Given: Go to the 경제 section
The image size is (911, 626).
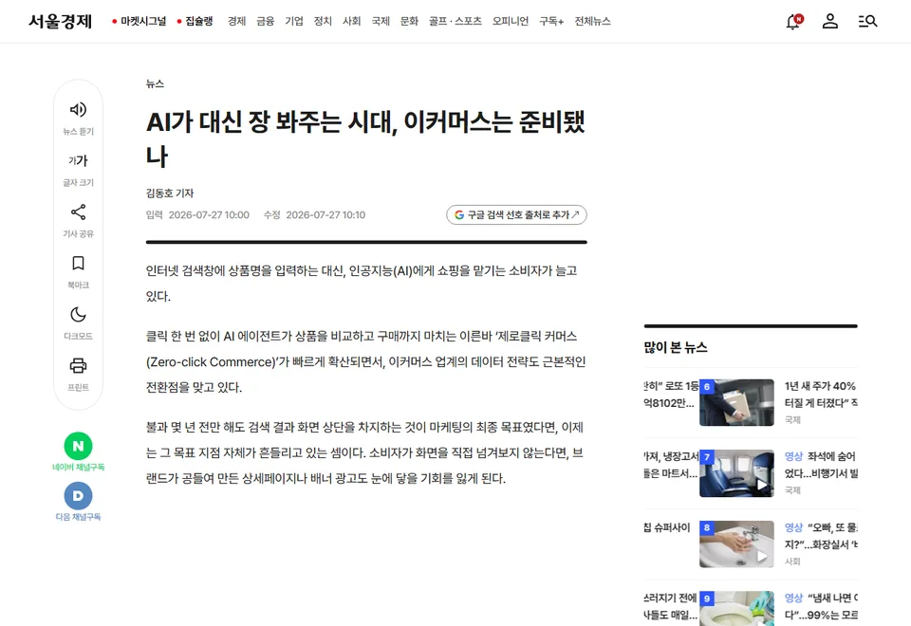Looking at the screenshot, I should [236, 22].
